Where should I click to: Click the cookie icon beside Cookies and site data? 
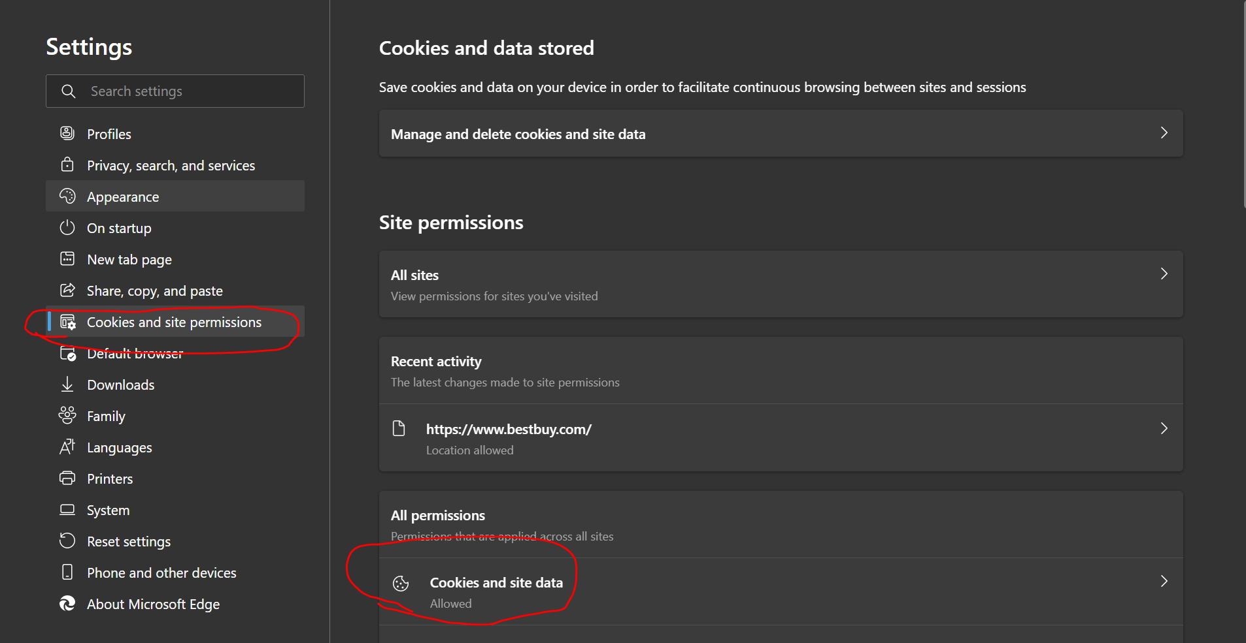coord(401,584)
